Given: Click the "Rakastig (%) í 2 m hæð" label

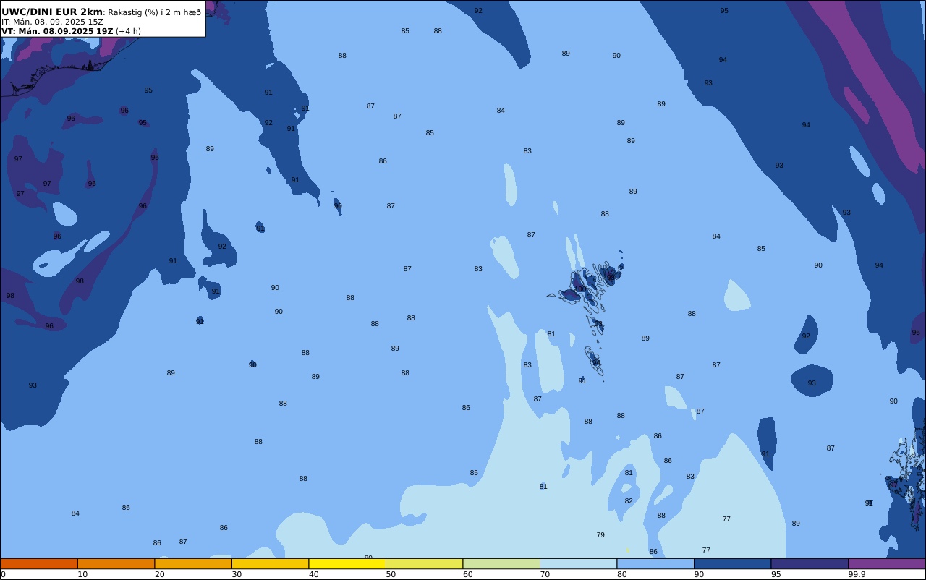Looking at the screenshot, I should point(155,12).
